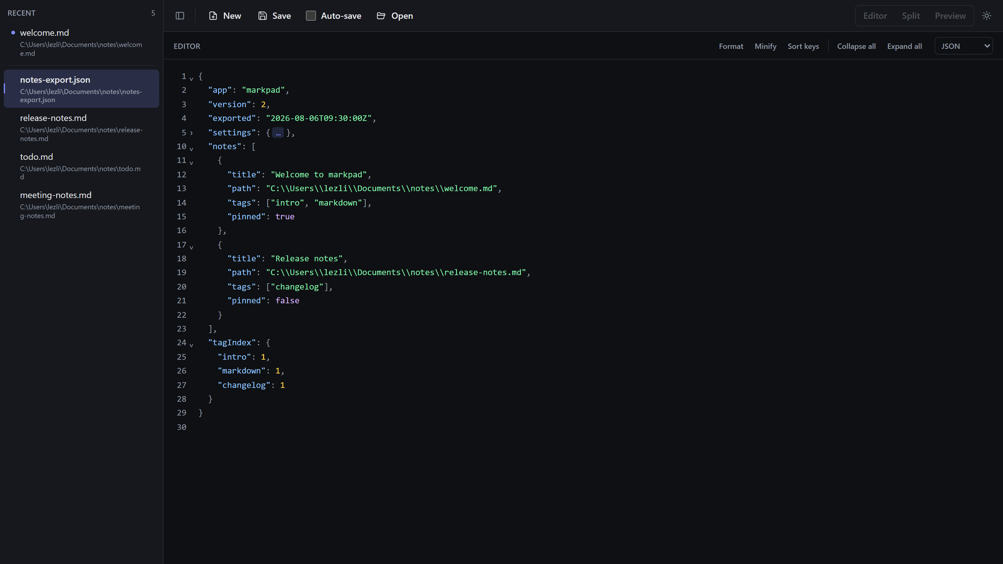Switch to the Editor view tab
Screen dimensions: 1003x564
pos(875,16)
